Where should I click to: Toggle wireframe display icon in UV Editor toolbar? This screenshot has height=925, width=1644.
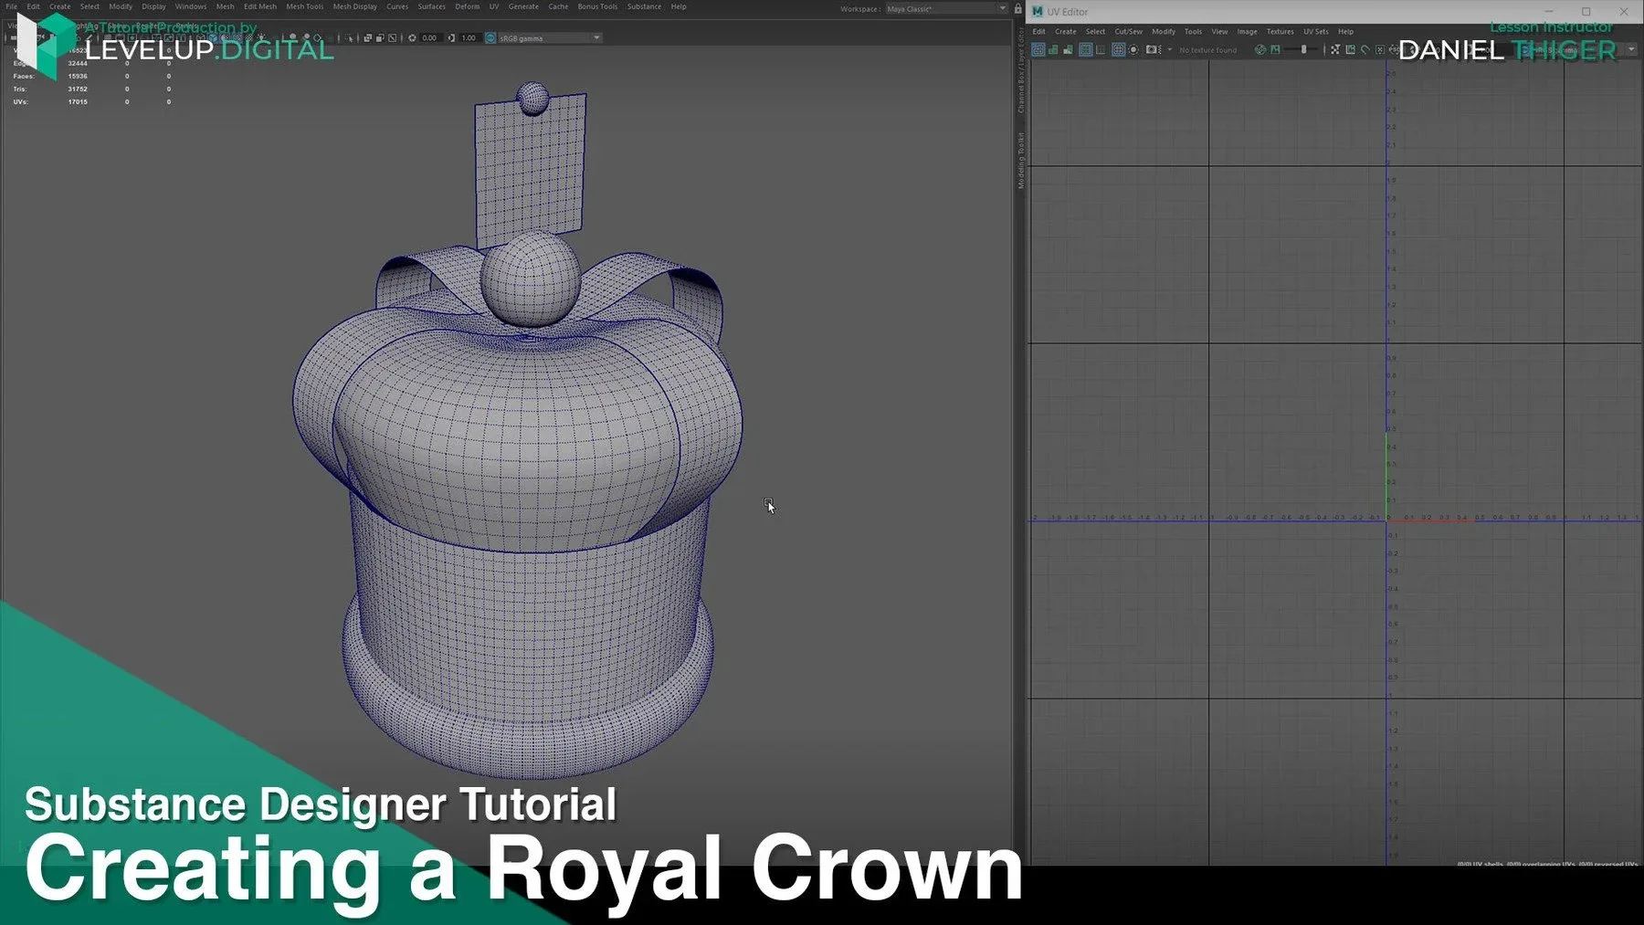[x=1038, y=50]
